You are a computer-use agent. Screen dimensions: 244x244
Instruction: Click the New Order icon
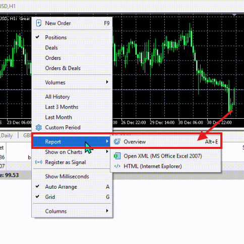click(x=39, y=23)
